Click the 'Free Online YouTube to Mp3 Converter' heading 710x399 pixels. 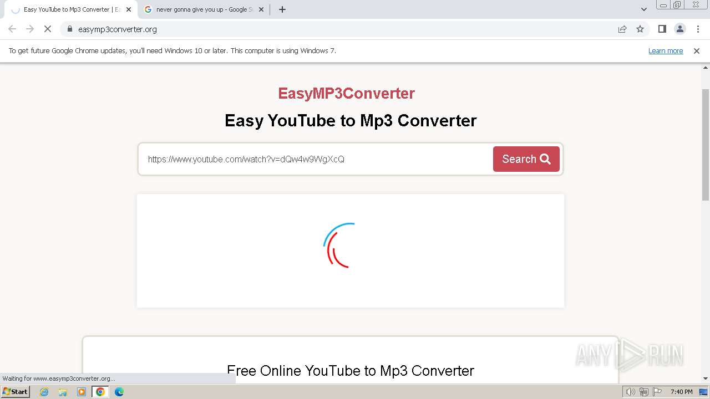(351, 371)
